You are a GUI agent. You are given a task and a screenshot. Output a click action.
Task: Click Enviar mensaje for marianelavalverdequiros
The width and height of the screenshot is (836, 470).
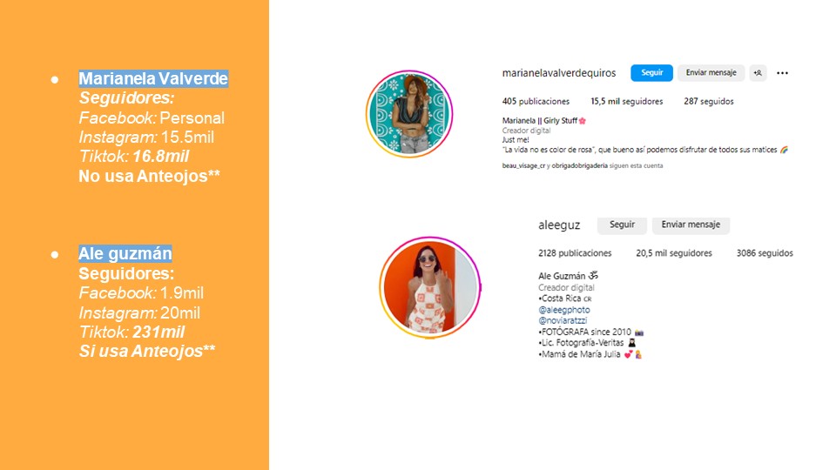(711, 73)
